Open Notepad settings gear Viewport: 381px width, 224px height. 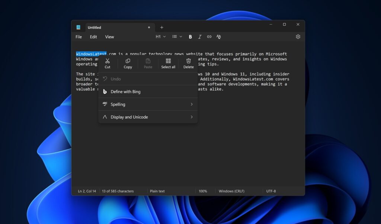coord(298,36)
